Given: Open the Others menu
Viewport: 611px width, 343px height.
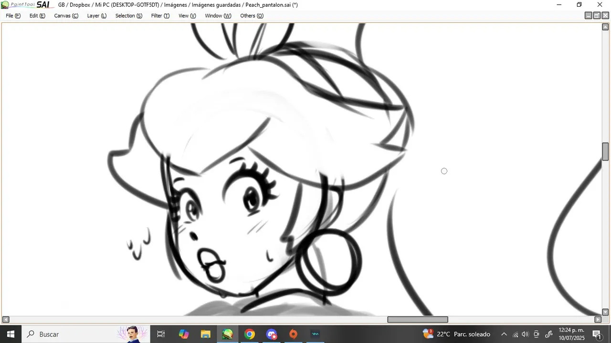Looking at the screenshot, I should pyautogui.click(x=252, y=16).
